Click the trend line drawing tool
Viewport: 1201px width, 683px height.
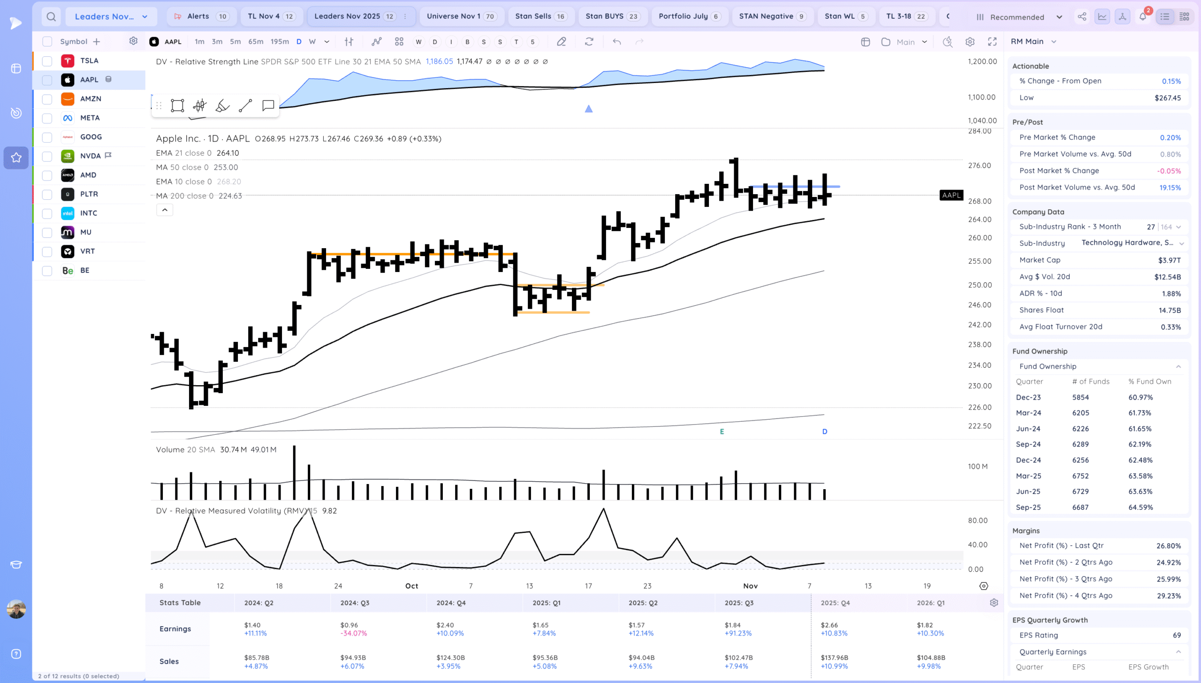245,106
